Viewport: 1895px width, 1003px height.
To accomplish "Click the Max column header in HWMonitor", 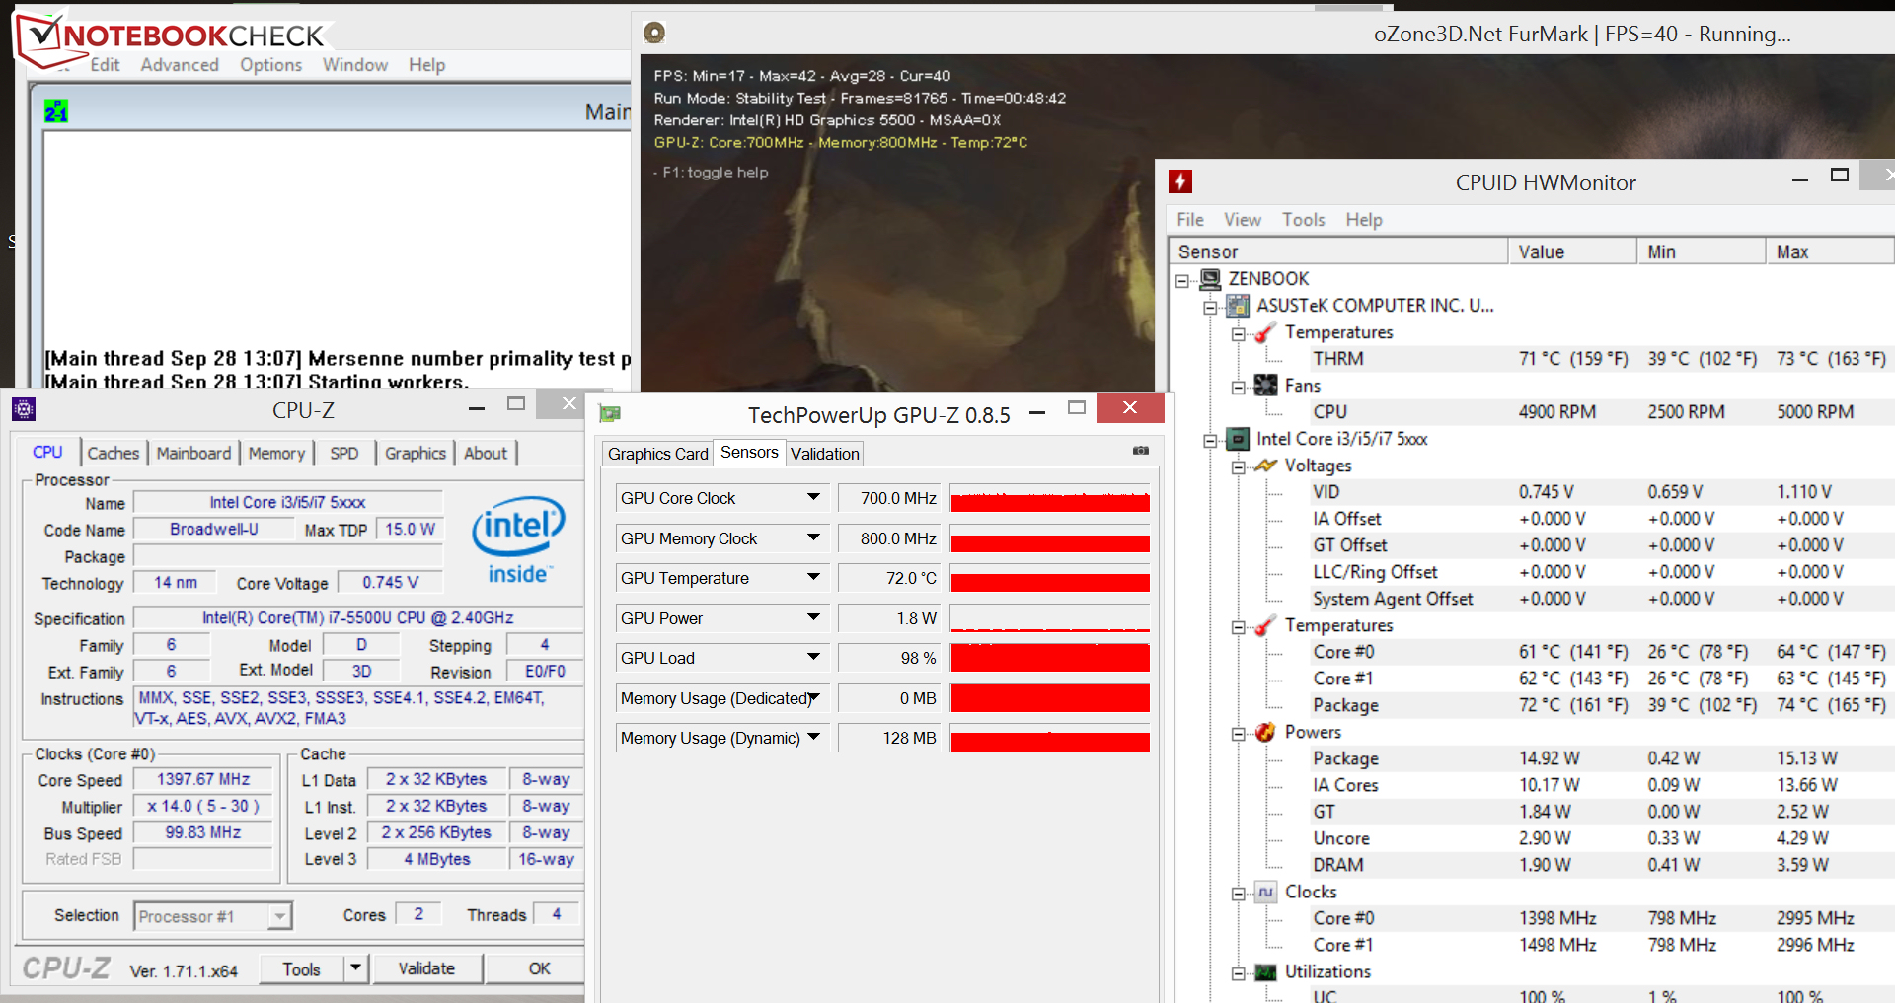I will point(1829,251).
